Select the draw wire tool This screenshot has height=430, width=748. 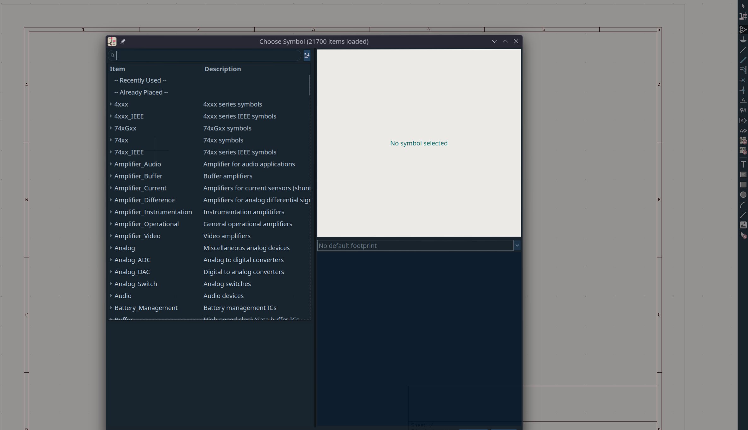(743, 50)
